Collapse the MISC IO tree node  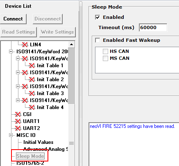click(x=11, y=135)
